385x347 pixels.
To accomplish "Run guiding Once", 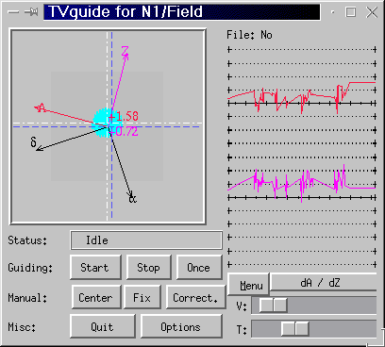I will [x=199, y=268].
